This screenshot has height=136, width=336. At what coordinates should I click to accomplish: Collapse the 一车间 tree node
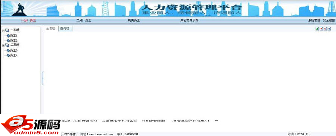(3, 31)
